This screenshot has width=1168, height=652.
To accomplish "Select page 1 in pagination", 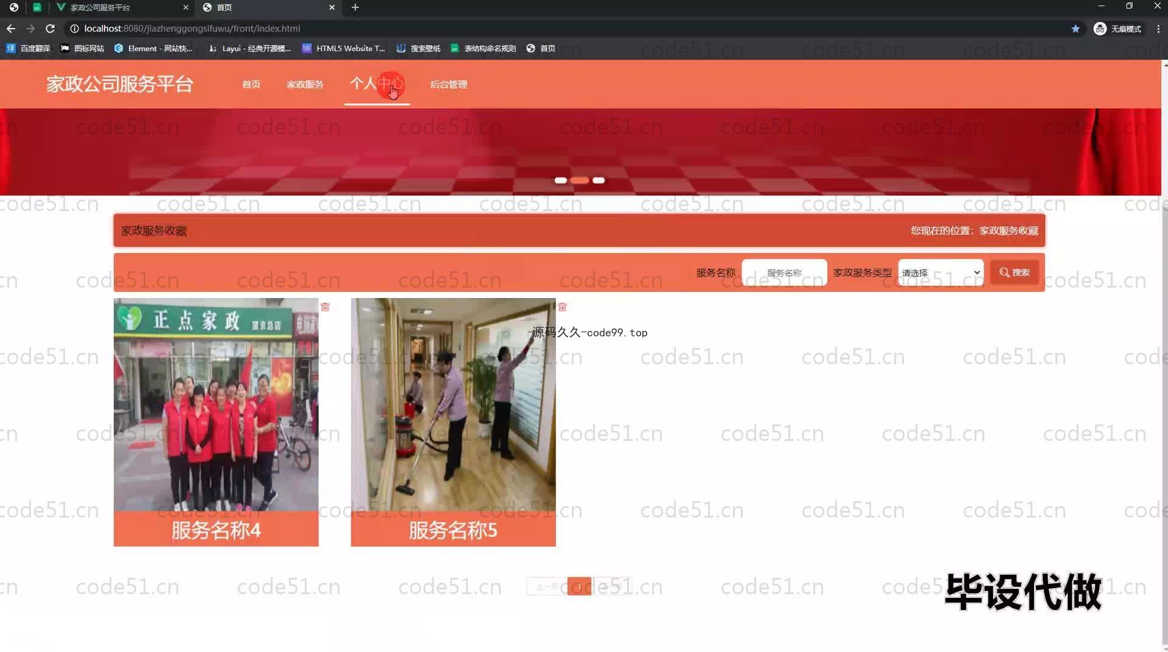I will pyautogui.click(x=579, y=586).
